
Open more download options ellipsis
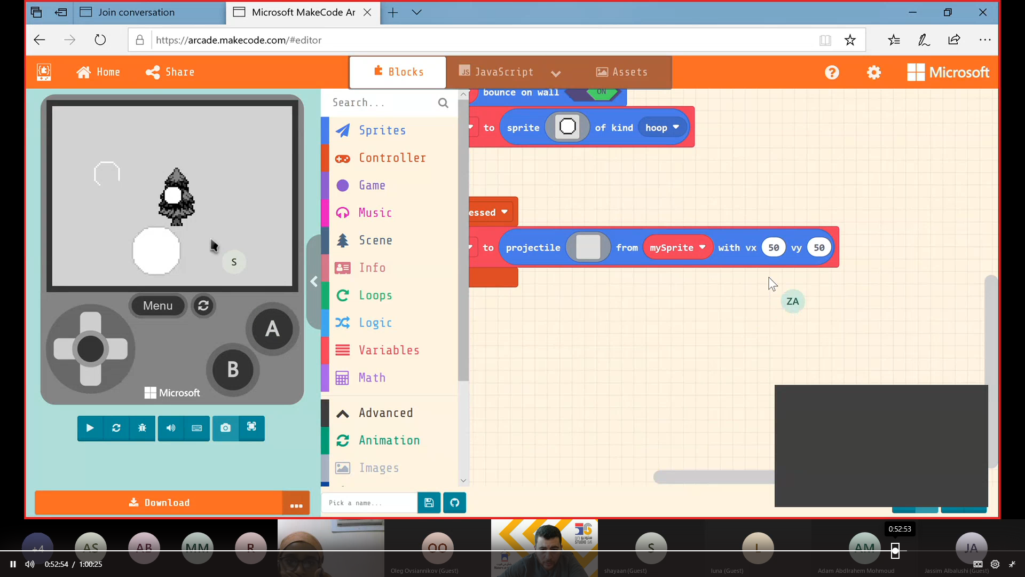click(x=296, y=504)
